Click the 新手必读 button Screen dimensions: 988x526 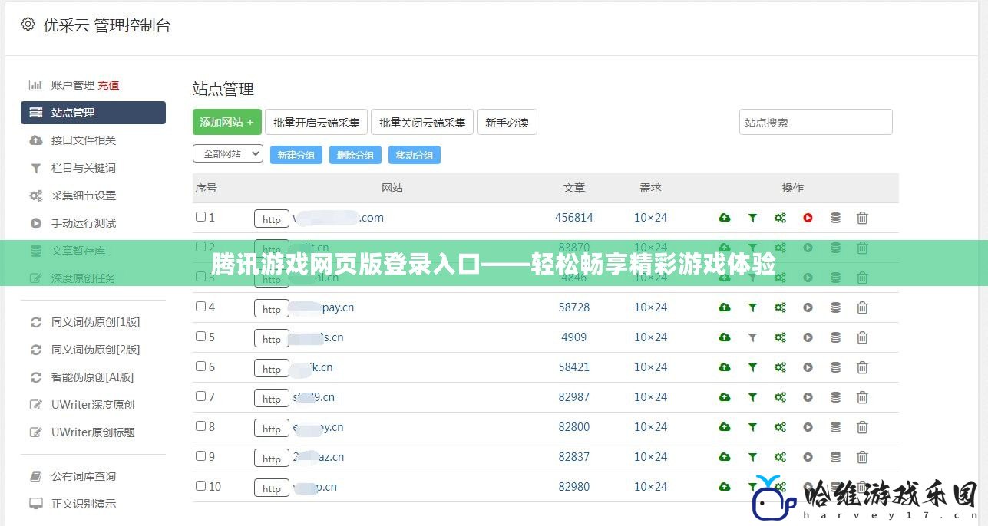pyautogui.click(x=507, y=122)
